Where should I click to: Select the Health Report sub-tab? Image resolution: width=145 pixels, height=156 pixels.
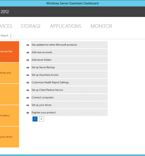[x=4, y=36]
